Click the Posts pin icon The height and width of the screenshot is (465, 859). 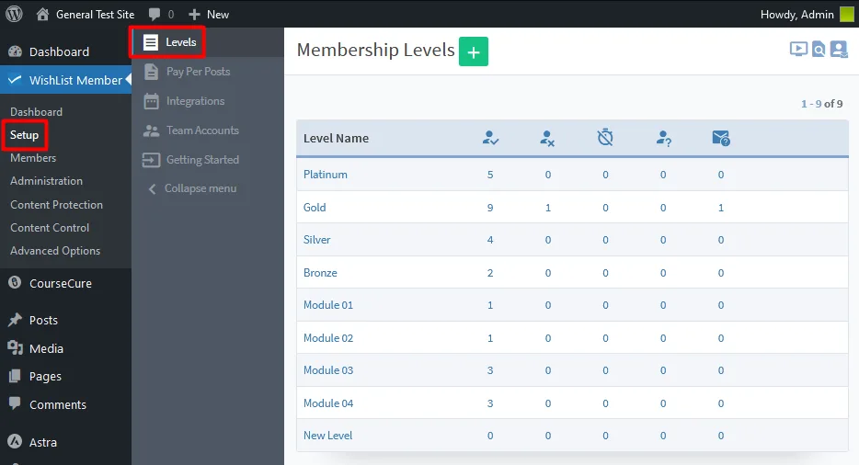15,319
